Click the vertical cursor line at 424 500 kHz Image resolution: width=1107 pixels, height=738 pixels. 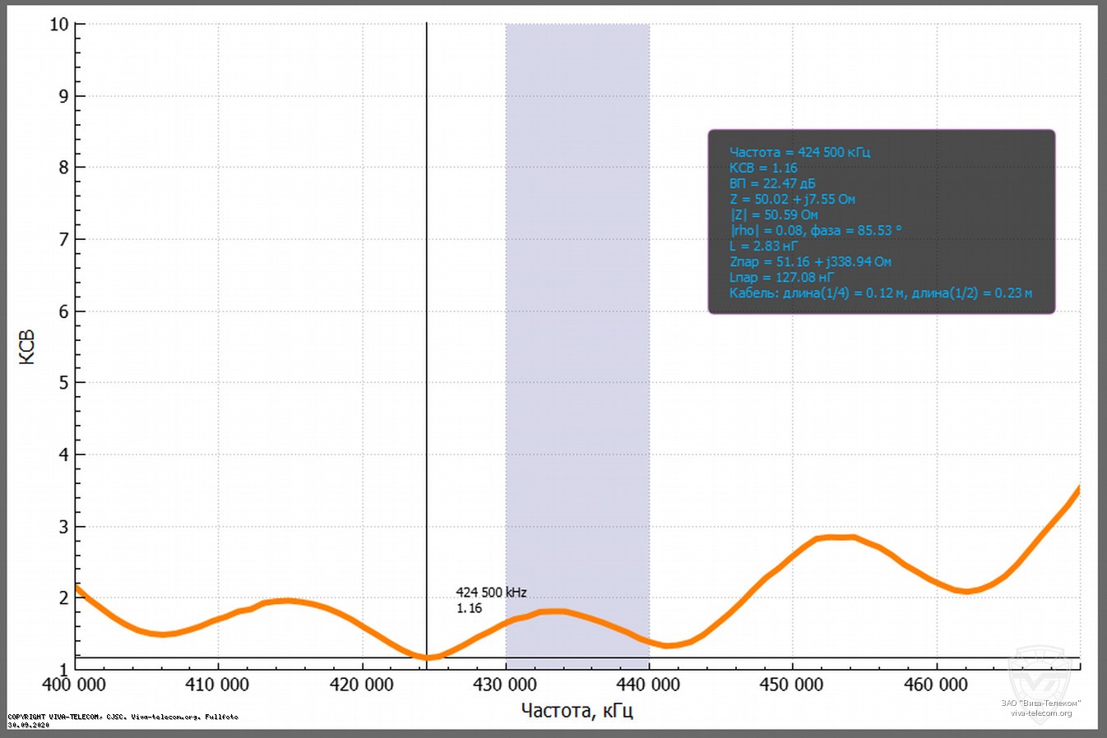(426, 329)
